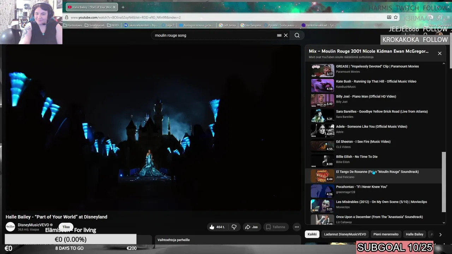Click the install app icon in address bar
Viewport: 452px width, 254px height.
pos(389,17)
